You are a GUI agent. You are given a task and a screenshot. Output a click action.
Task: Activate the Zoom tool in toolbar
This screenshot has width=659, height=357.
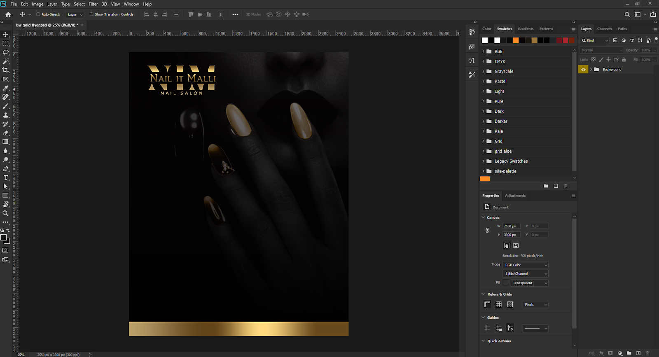tap(6, 213)
